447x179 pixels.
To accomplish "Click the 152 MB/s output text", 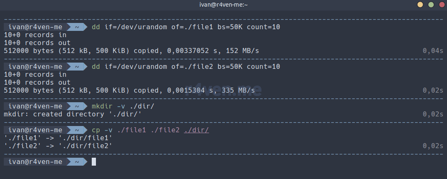I will click(242, 51).
